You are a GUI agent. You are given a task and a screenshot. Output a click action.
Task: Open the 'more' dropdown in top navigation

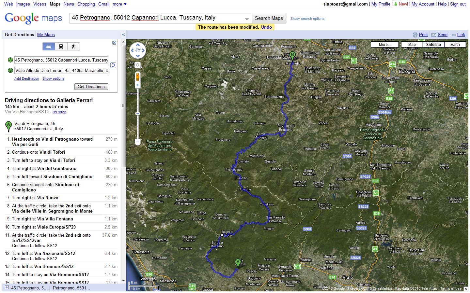point(119,4)
